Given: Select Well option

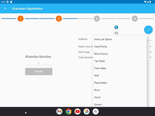Looking at the screenshot, I should (120, 76).
